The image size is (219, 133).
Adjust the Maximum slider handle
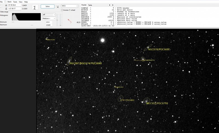(32, 25)
